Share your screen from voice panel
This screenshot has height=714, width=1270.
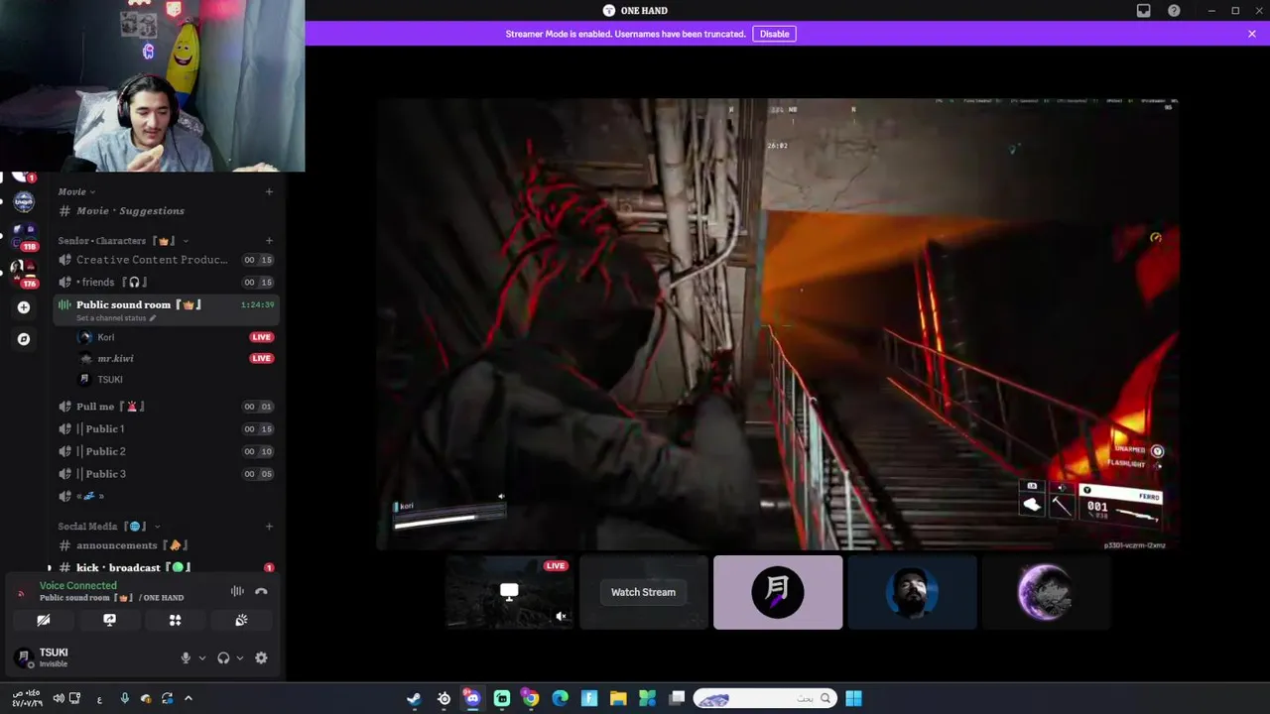(x=109, y=620)
